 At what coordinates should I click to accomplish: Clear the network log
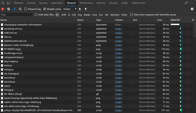pyautogui.click(x=8, y=9)
